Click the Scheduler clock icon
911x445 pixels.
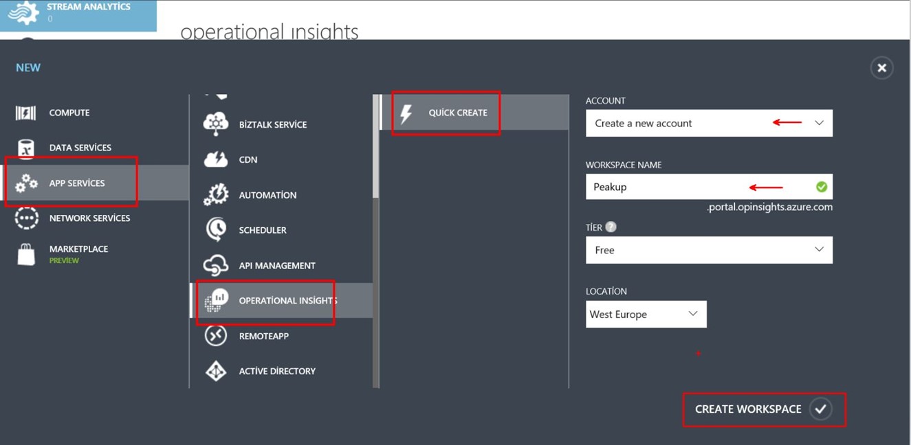pos(216,230)
